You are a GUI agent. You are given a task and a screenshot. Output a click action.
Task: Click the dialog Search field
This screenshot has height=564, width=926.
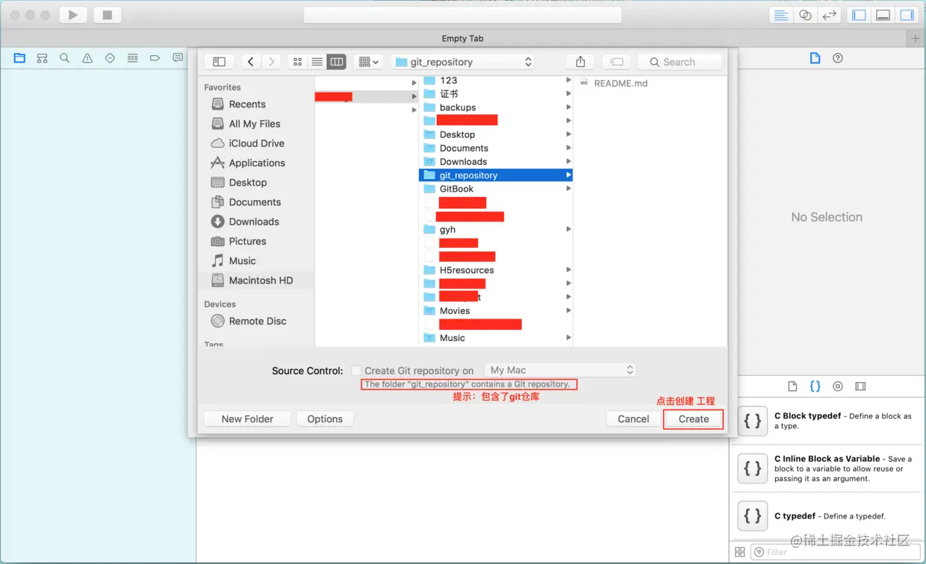click(x=680, y=62)
